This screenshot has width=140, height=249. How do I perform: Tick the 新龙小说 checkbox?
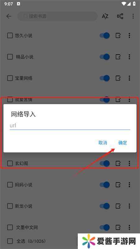coord(10,206)
